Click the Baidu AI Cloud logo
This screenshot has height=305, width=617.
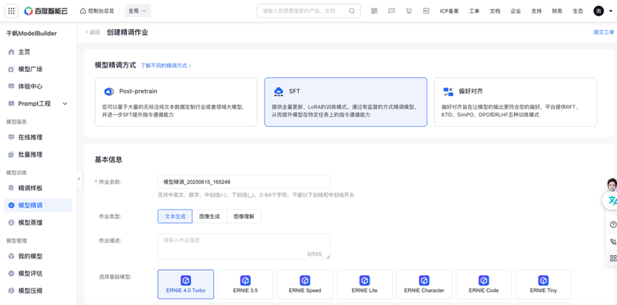46,11
